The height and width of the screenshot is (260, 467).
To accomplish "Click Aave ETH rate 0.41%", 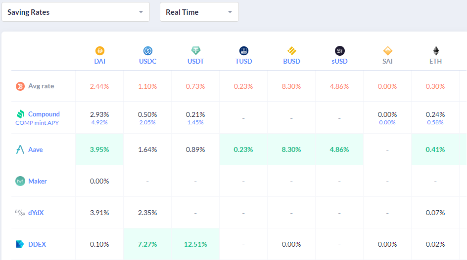I will coord(435,149).
